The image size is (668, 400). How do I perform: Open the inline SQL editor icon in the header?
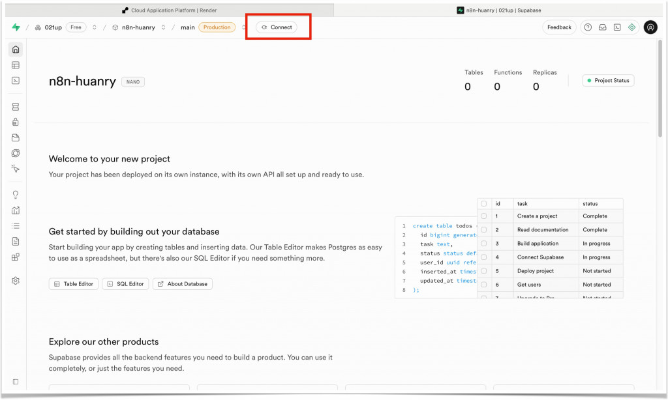[617, 27]
